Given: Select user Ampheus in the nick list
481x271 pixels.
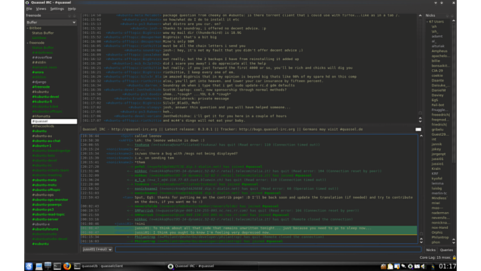Looking at the screenshot, I should 439,51.
